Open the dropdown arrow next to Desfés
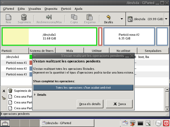170x127 pixels. pyautogui.click(x=122, y=19)
